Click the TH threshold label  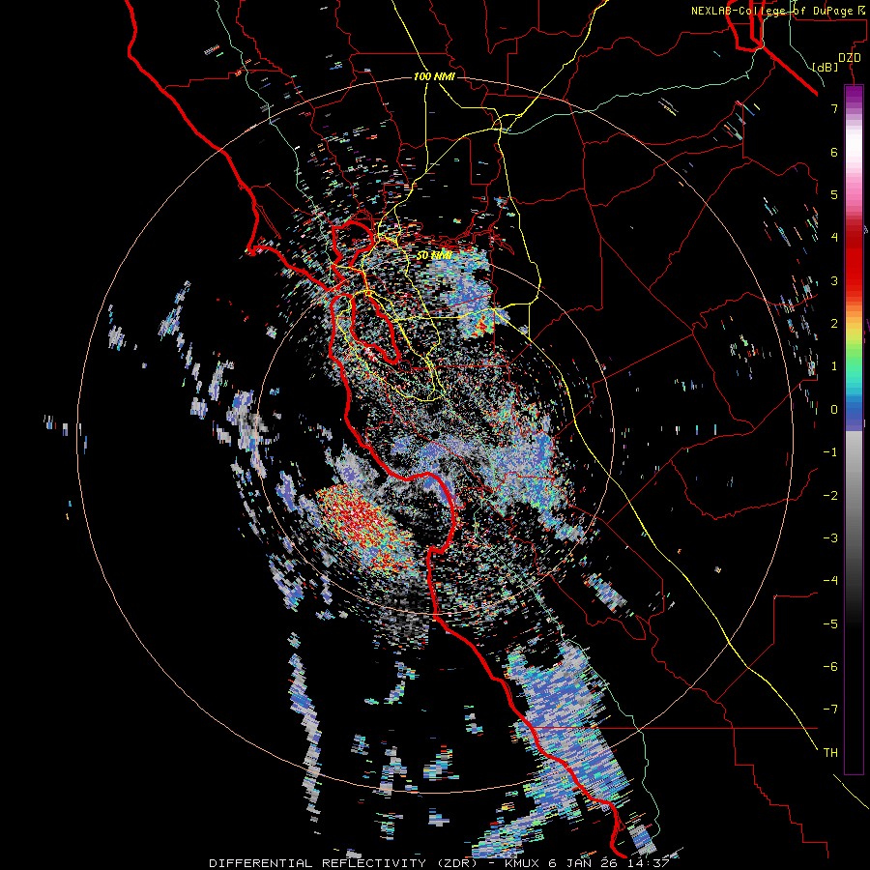(x=830, y=752)
